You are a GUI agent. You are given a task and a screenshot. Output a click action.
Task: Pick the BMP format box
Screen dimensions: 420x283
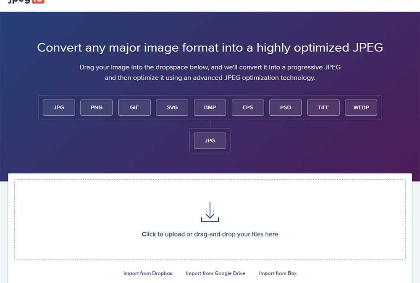pos(210,107)
